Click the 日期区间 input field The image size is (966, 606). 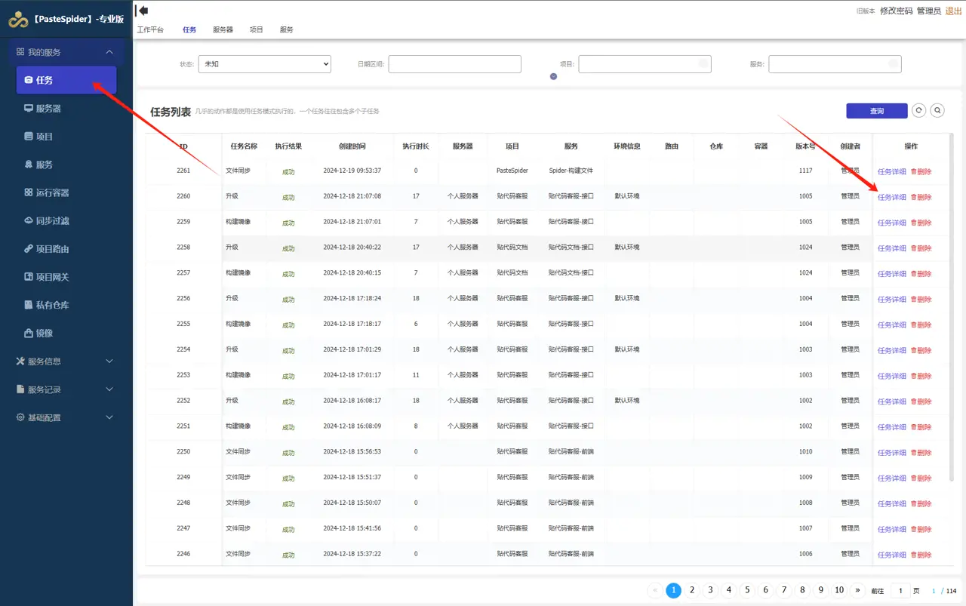click(455, 64)
